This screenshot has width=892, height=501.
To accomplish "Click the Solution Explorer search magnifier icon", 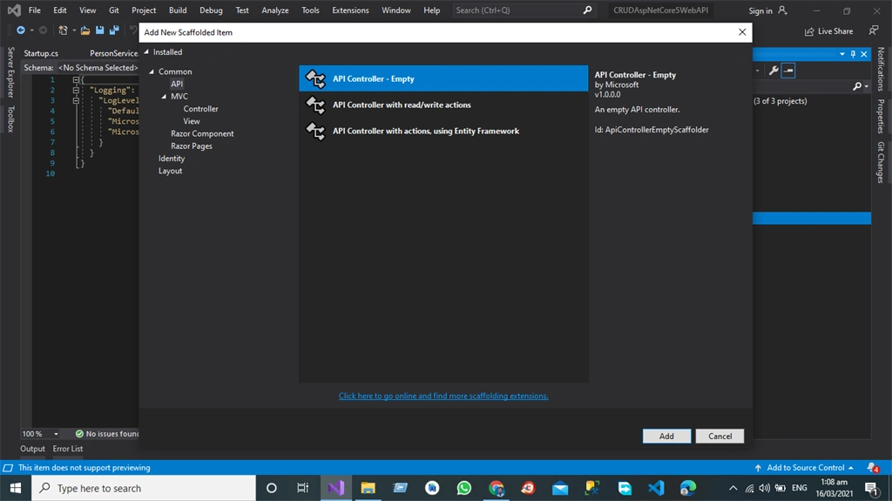I will click(857, 86).
